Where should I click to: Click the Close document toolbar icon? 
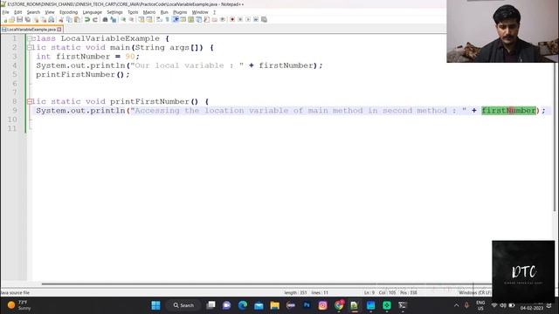point(36,19)
